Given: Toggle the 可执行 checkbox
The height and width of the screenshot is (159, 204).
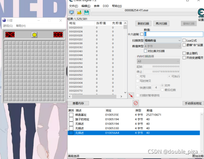Looking at the screenshot, I should click(x=169, y=76).
